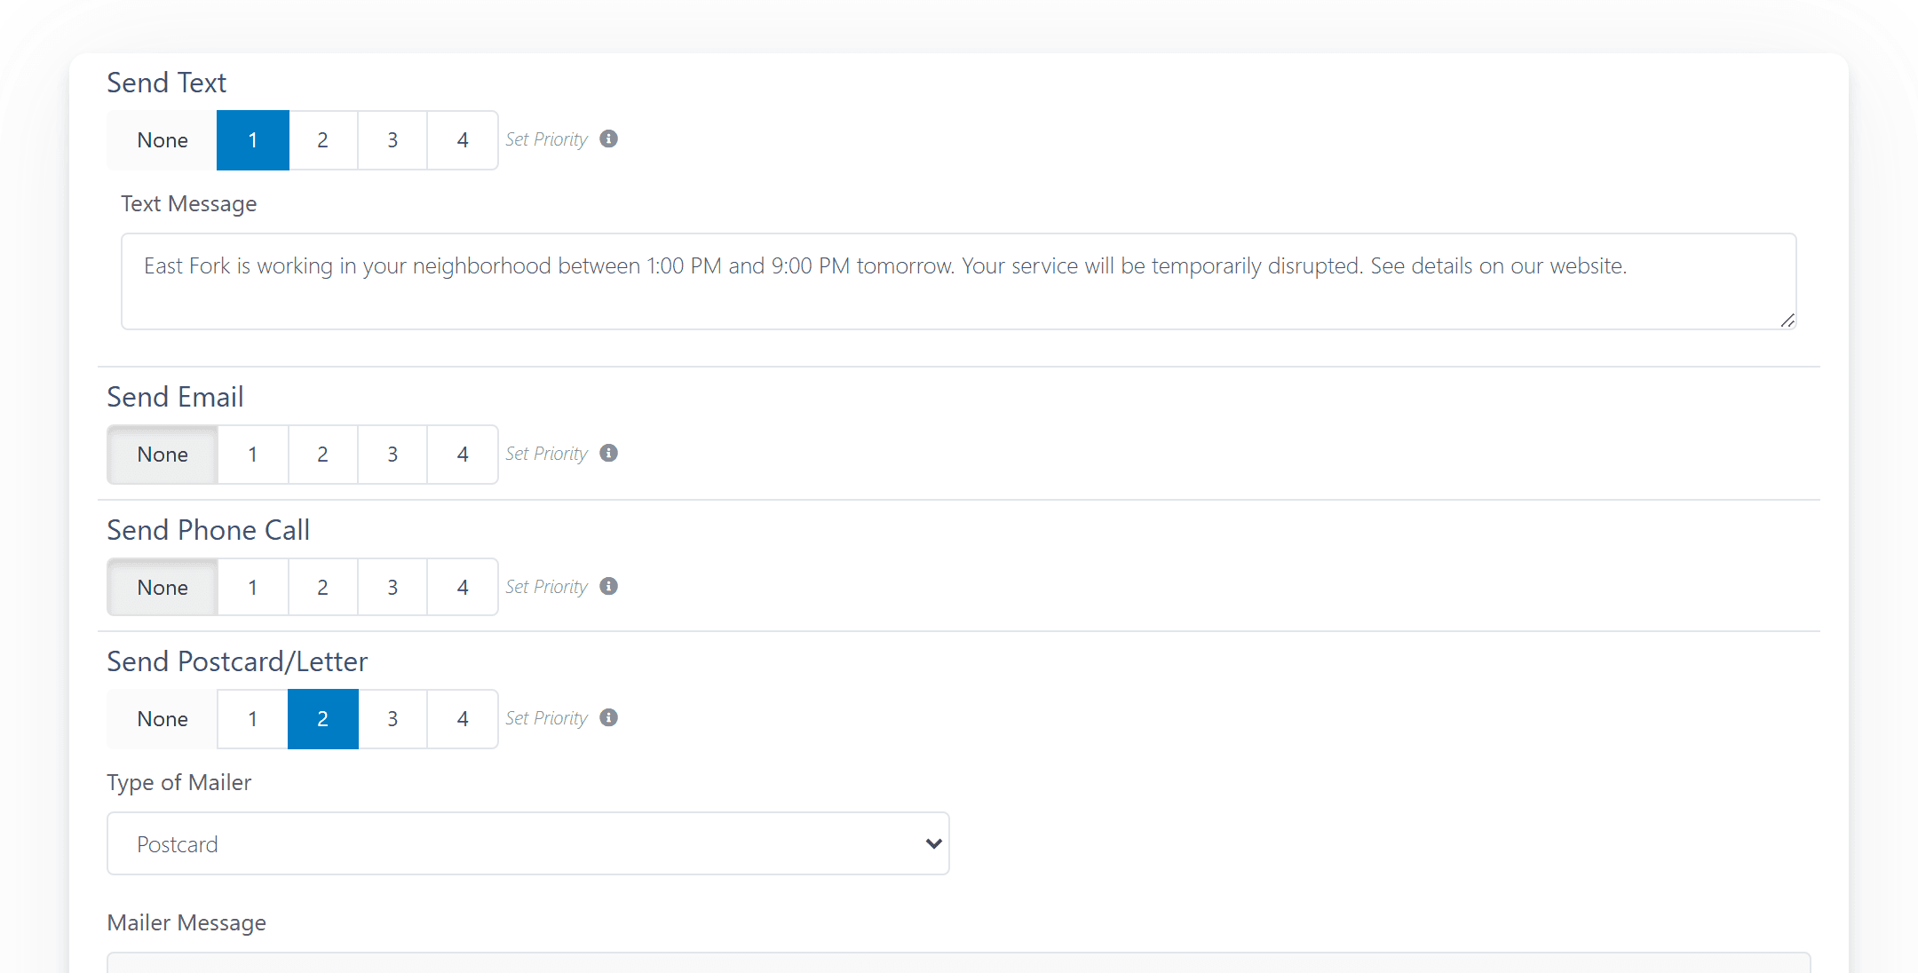Select None for Send Phone Call
The width and height of the screenshot is (1918, 973).
162,588
